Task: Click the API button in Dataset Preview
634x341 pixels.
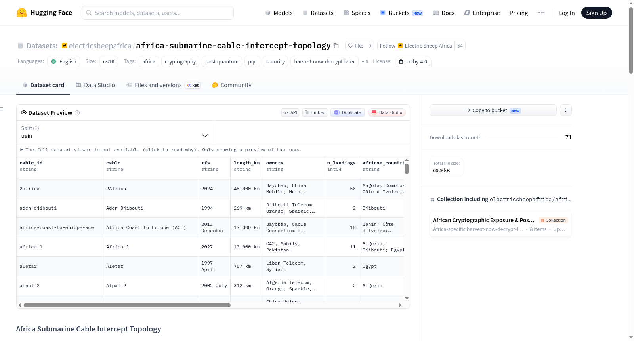Action: (290, 112)
